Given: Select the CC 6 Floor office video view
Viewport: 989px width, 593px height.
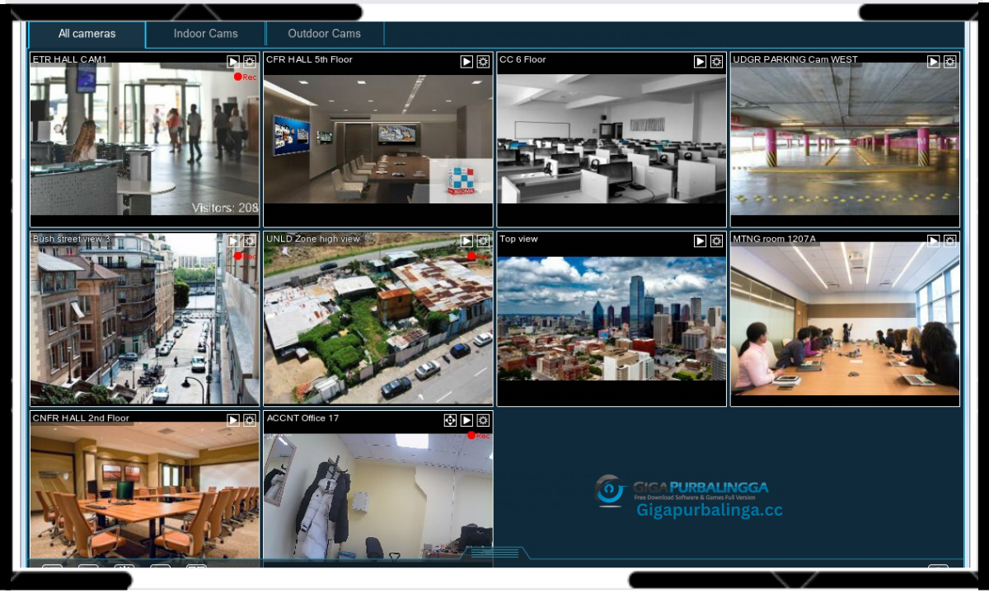Looking at the screenshot, I should pyautogui.click(x=612, y=139).
